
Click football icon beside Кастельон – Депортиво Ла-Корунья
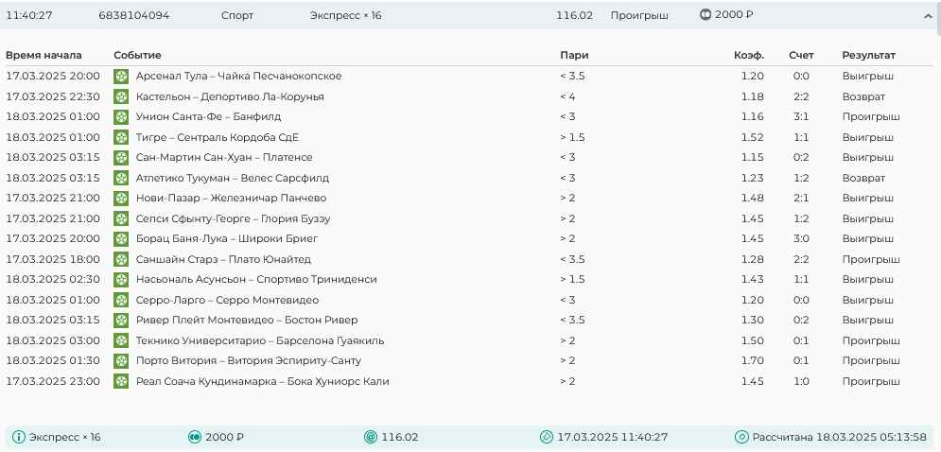pyautogui.click(x=121, y=96)
